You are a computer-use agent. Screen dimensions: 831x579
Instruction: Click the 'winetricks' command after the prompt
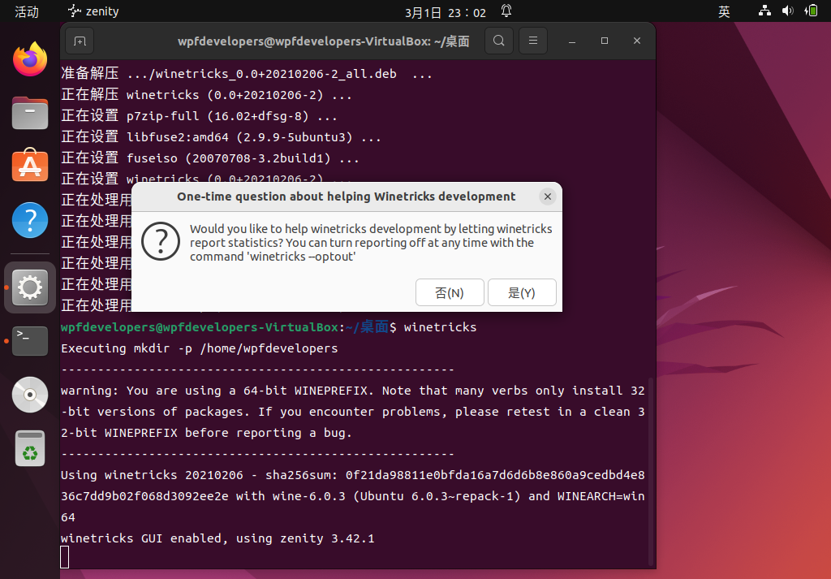(440, 327)
